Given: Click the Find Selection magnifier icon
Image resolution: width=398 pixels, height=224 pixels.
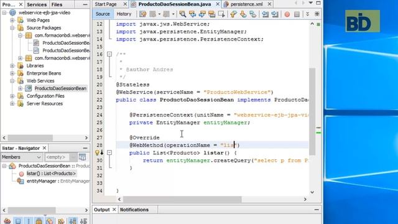Looking at the screenshot, I should click(182, 14).
